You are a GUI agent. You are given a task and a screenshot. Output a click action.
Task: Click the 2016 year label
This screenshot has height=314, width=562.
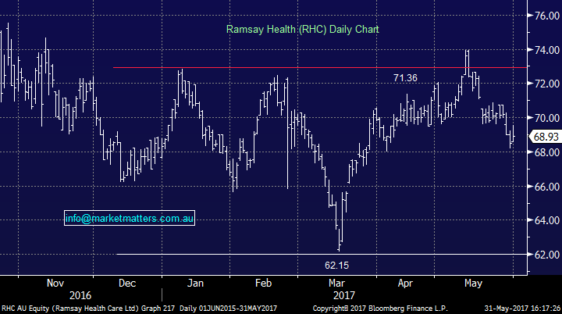80,295
